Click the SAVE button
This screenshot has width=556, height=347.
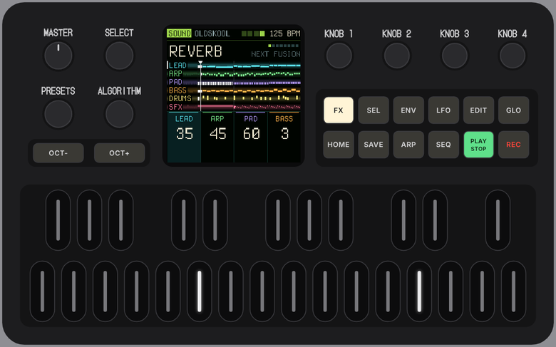(x=374, y=145)
